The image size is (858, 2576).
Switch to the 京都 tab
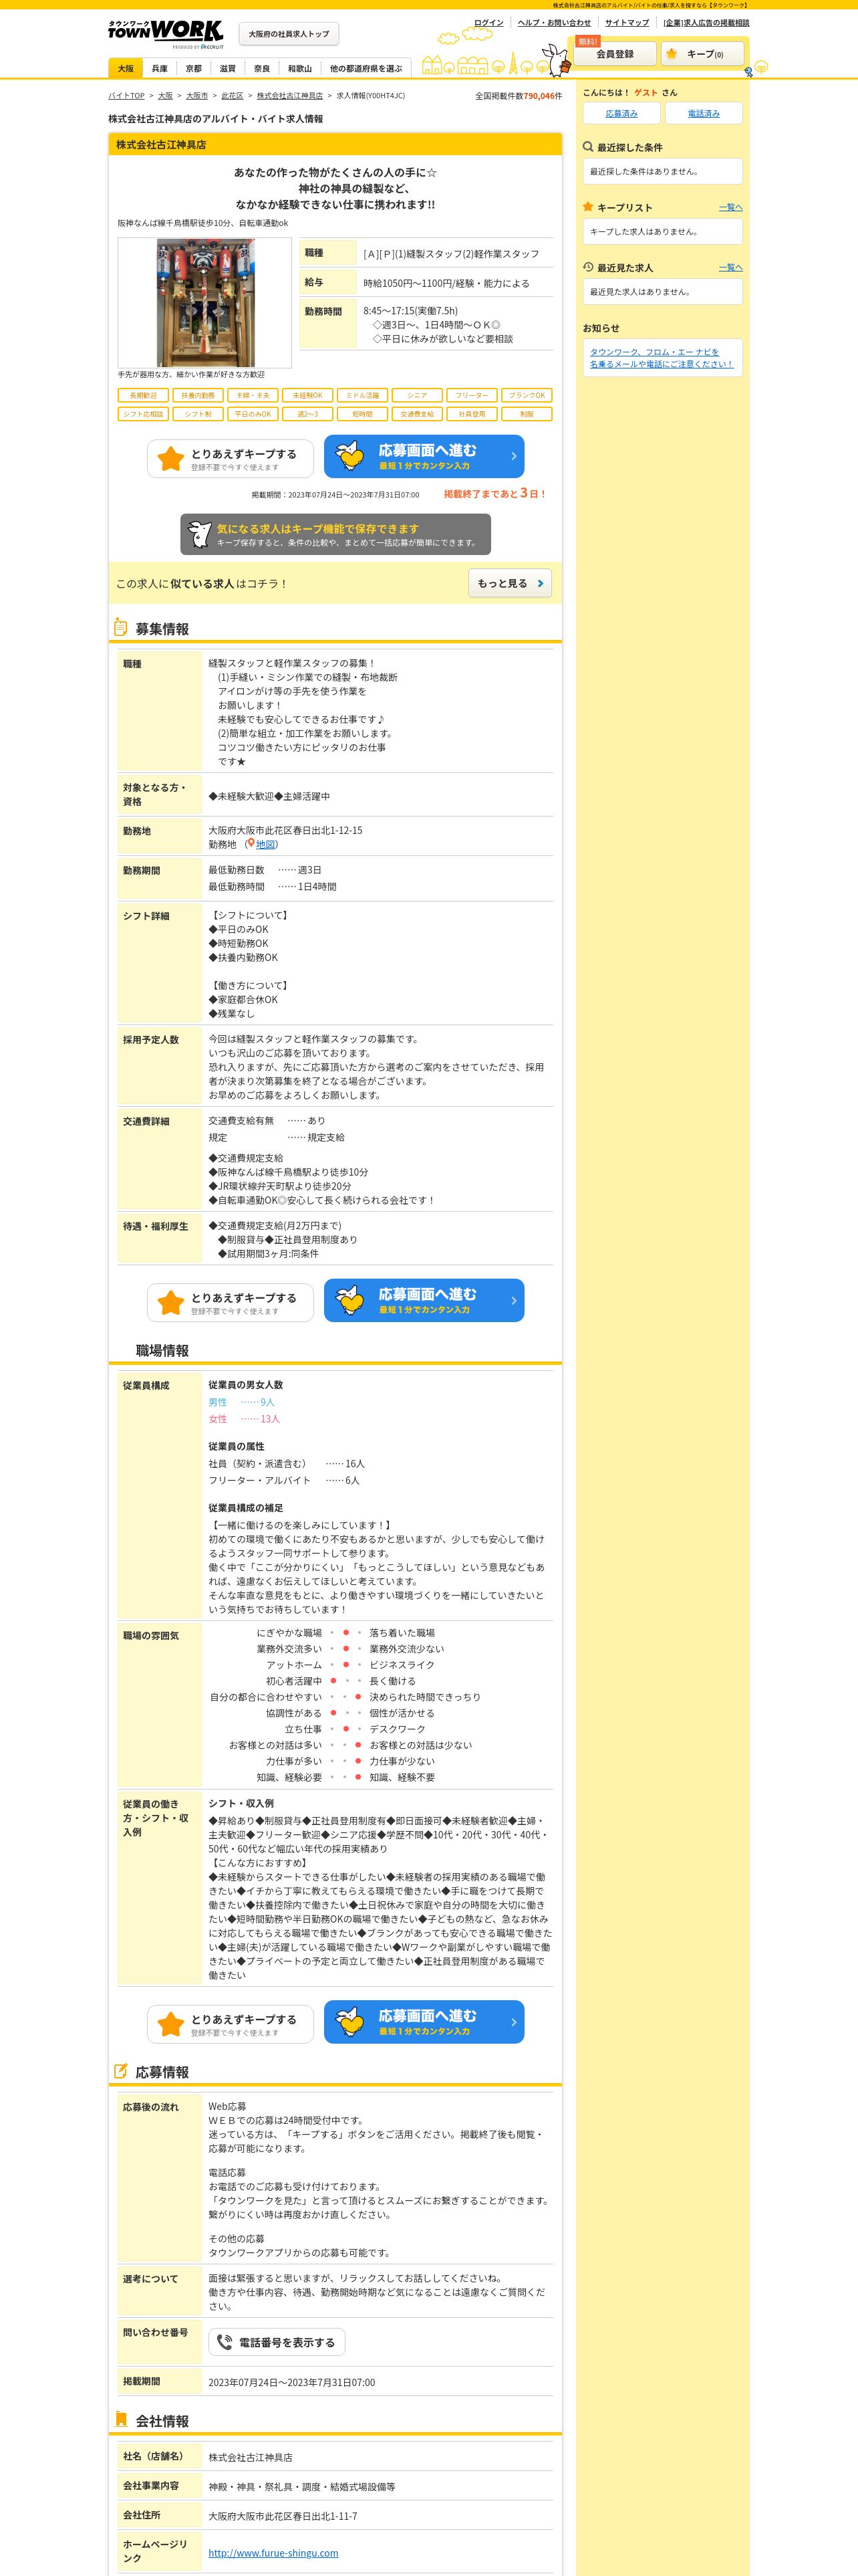click(194, 69)
